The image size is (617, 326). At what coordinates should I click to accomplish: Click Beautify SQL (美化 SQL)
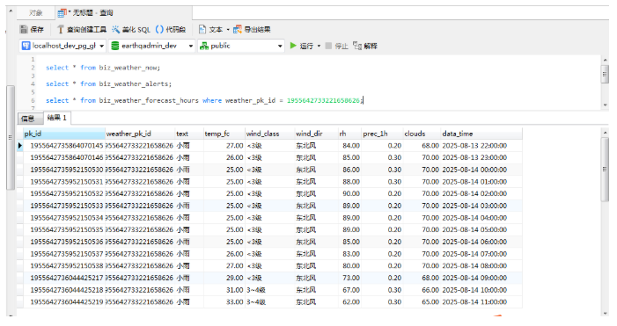131,30
